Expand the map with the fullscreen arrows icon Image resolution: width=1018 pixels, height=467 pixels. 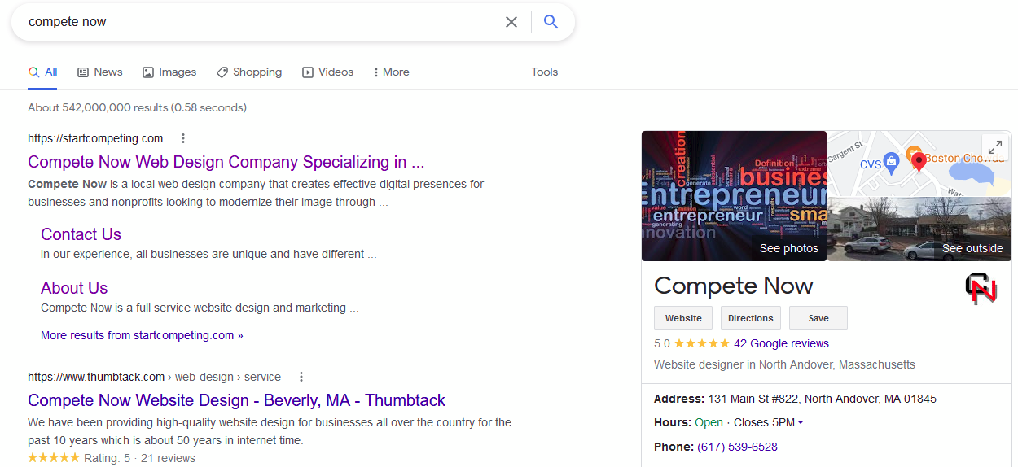[995, 147]
